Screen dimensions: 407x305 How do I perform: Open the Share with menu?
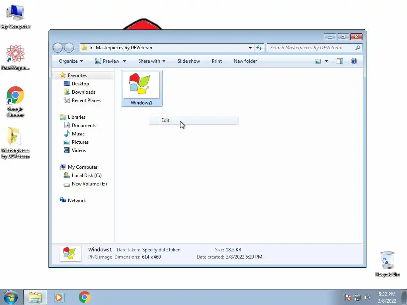(152, 61)
